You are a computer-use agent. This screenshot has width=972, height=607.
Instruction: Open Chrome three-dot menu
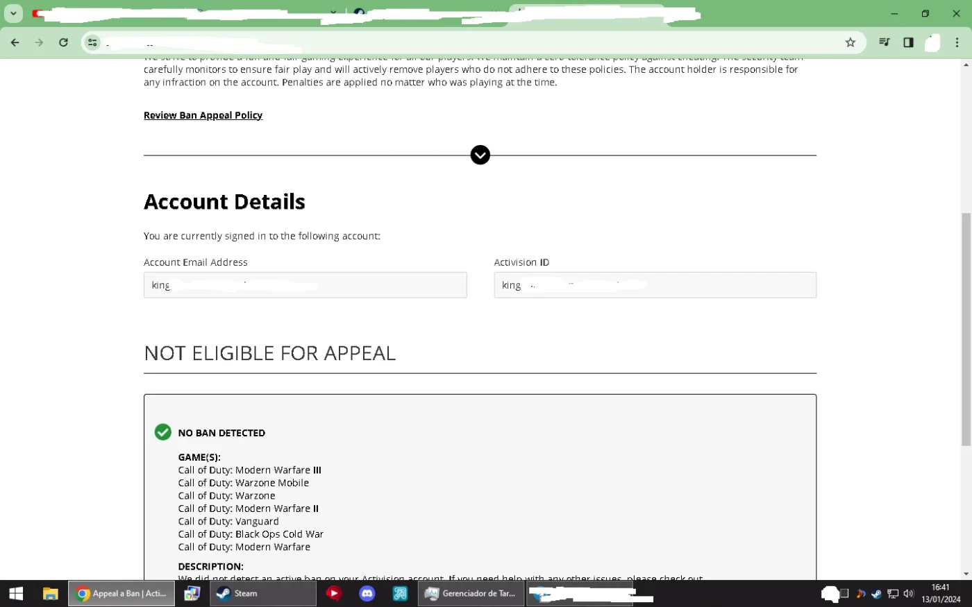coord(957,42)
